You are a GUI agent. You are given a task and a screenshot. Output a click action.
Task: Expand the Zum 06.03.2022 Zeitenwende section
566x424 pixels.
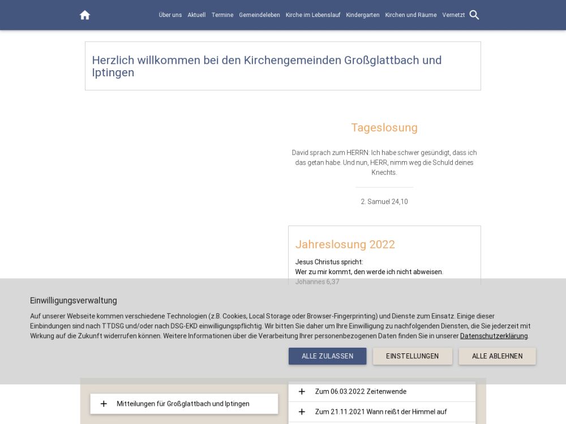click(x=361, y=392)
